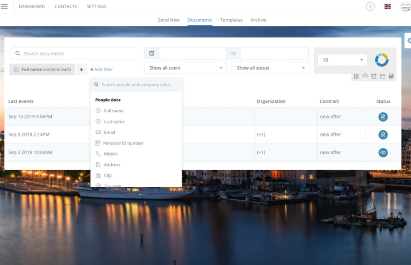The width and height of the screenshot is (411, 265).
Task: Open the donut chart statistics
Action: tap(381, 60)
